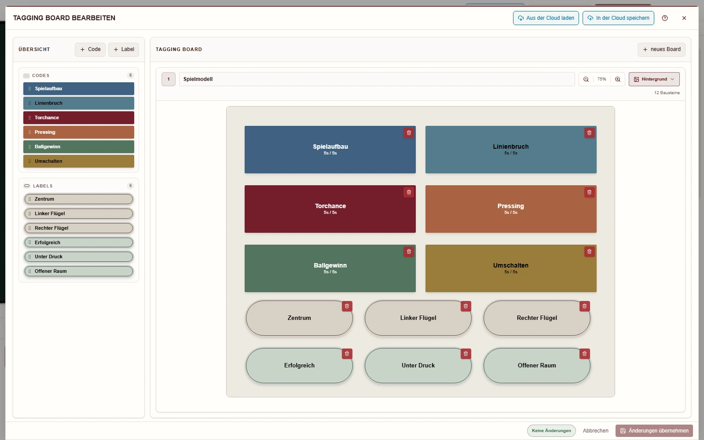
Task: Click the 75% zoom level value
Action: 602,79
